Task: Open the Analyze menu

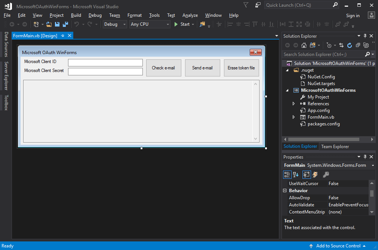Action: pos(190,15)
